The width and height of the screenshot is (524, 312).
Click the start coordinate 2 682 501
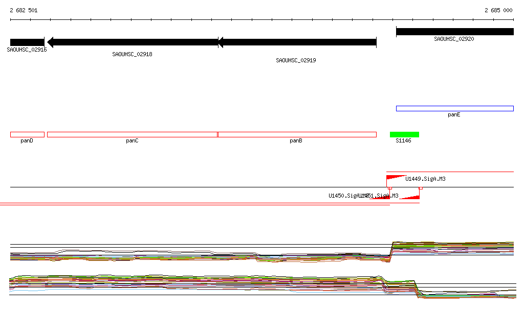pyautogui.click(x=24, y=10)
